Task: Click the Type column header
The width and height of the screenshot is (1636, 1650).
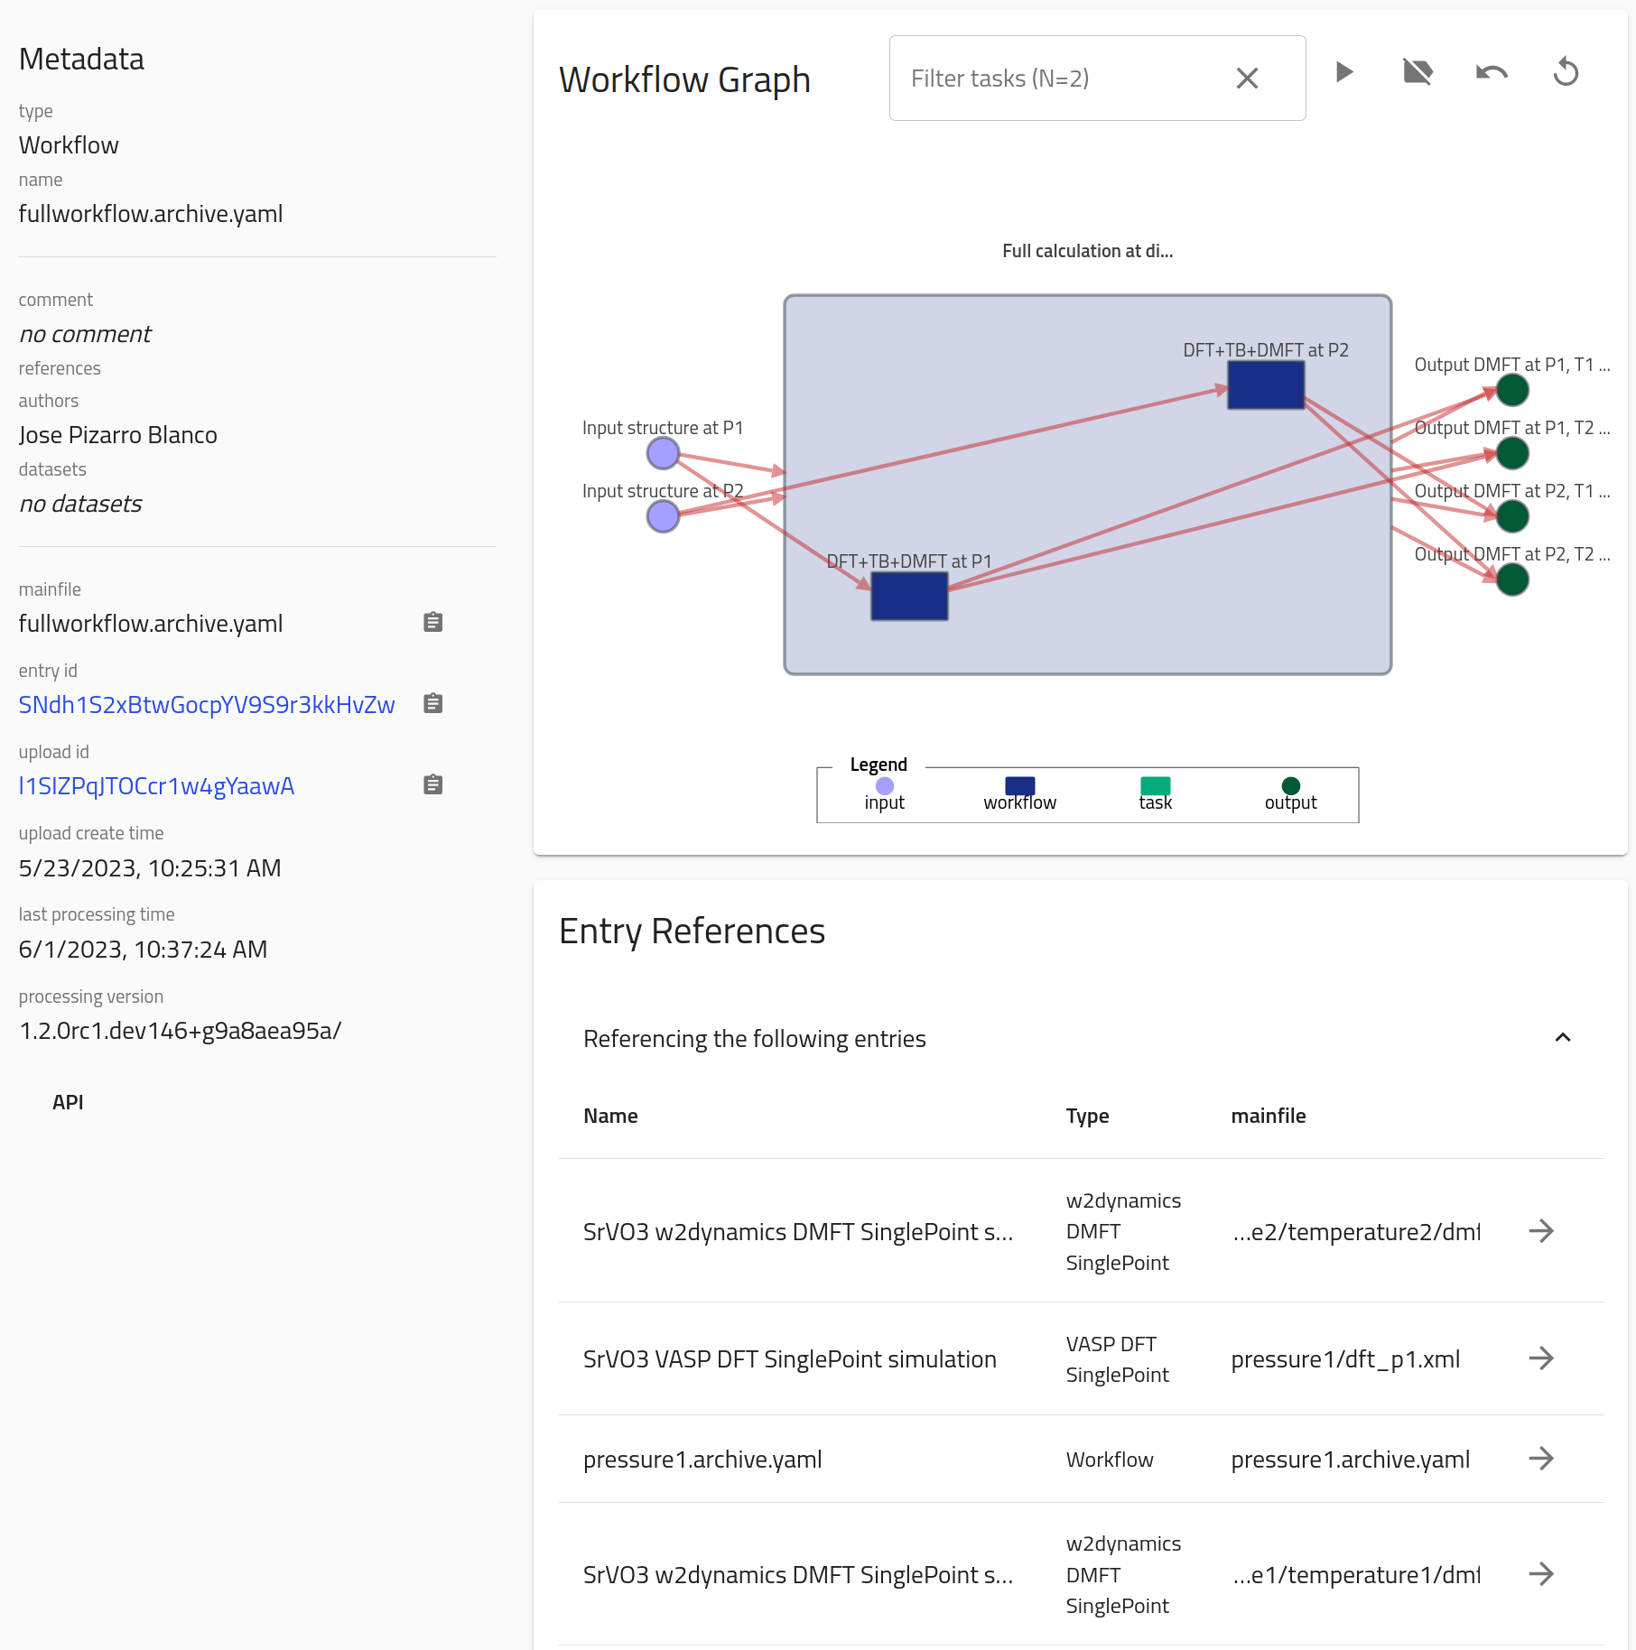Action: click(x=1087, y=1116)
